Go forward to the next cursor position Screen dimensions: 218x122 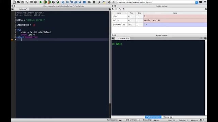click(x=113, y=2)
